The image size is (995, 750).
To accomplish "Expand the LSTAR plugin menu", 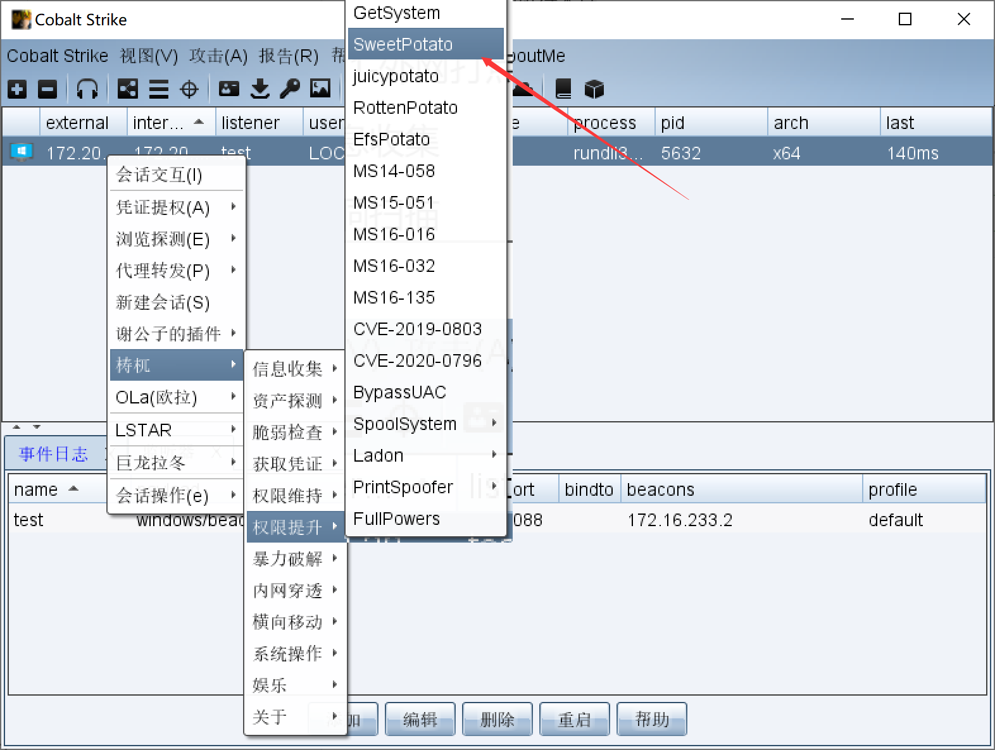I will (x=177, y=430).
